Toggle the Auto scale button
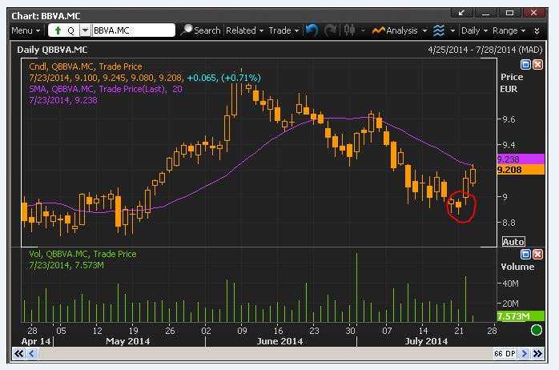The image size is (559, 370). (x=513, y=242)
